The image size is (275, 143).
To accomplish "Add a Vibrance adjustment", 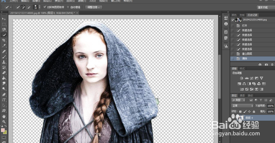I will (x=261, y=78).
